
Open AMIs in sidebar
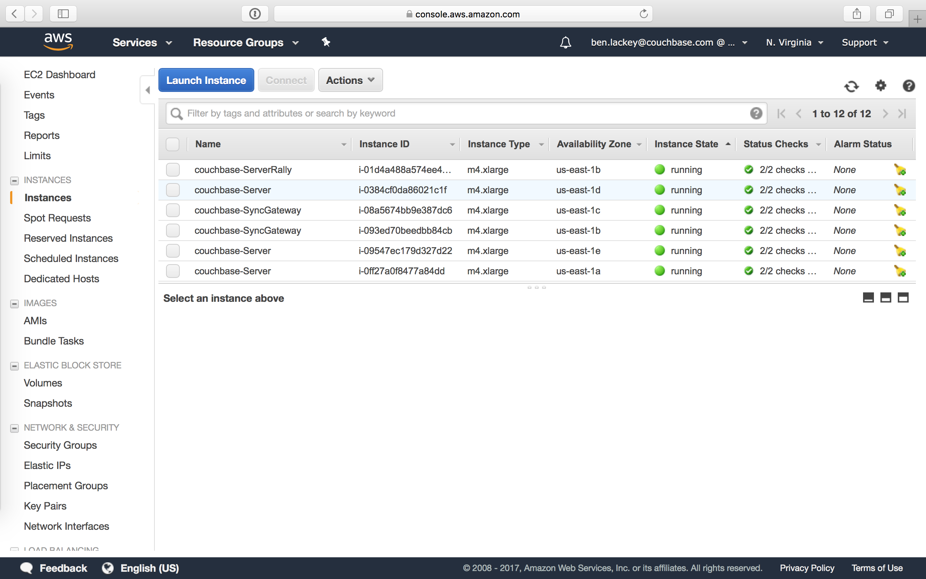pyautogui.click(x=35, y=321)
